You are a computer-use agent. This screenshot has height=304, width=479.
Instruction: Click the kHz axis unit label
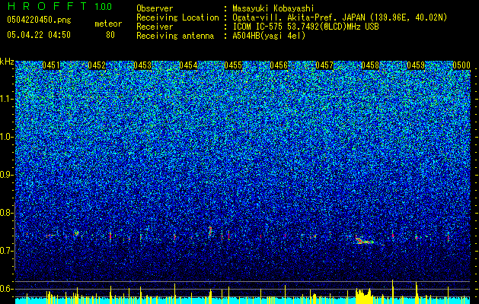coord(7,62)
